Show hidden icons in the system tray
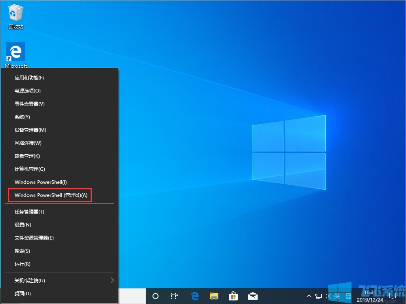The image size is (406, 304). 309,296
